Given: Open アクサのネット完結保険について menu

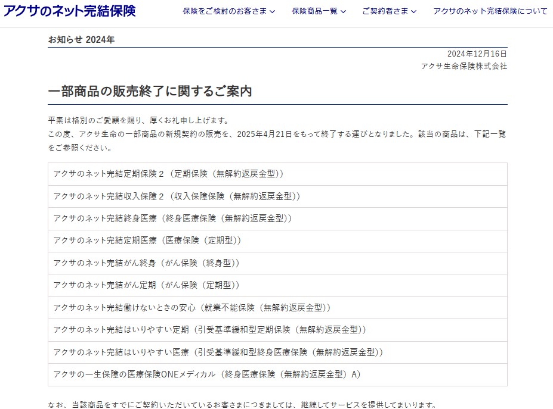Looking at the screenshot, I should pyautogui.click(x=490, y=11).
